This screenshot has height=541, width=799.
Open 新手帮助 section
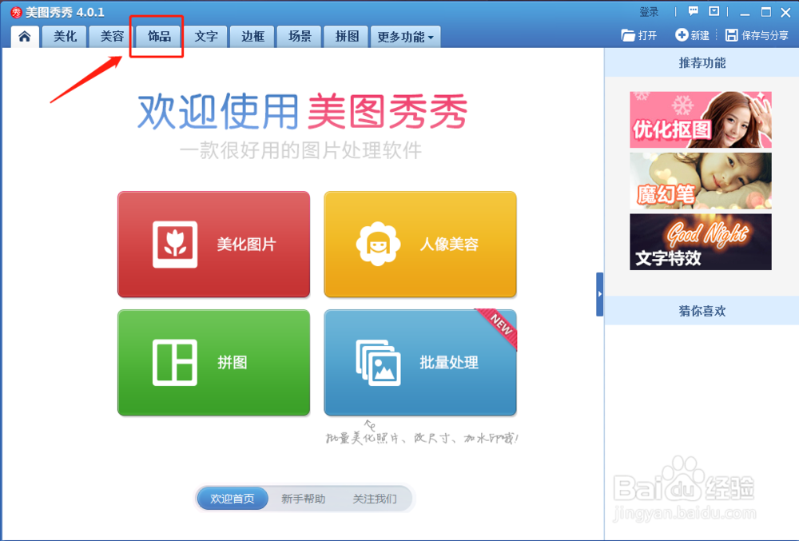coord(303,499)
